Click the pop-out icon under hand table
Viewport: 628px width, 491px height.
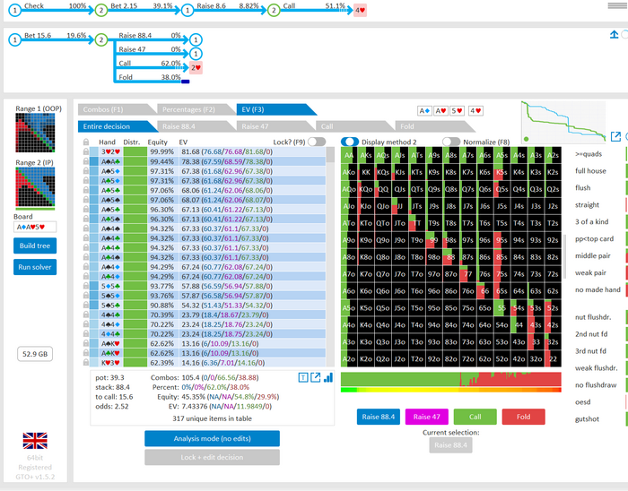316,378
